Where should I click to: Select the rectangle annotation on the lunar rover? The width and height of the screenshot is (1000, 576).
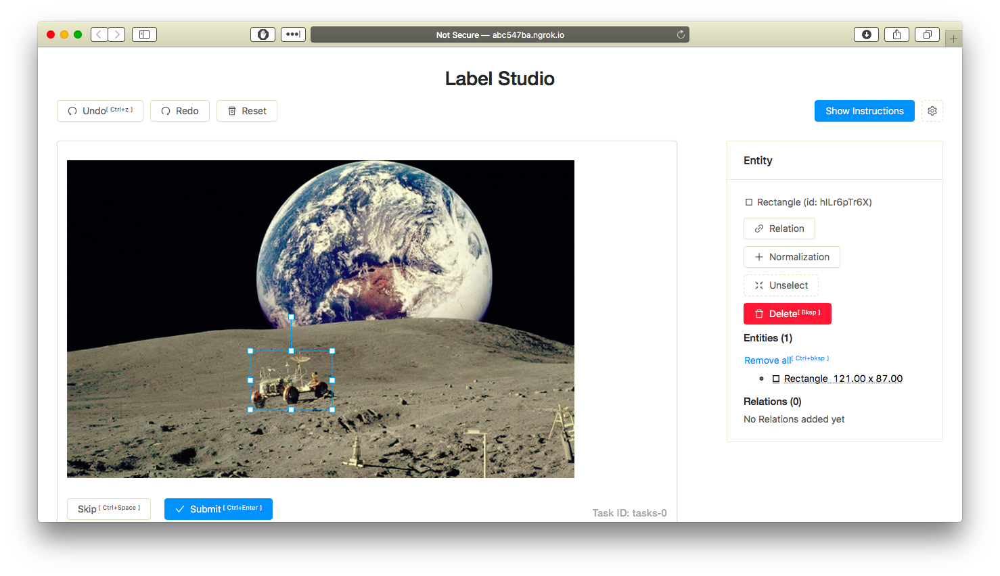coord(291,381)
